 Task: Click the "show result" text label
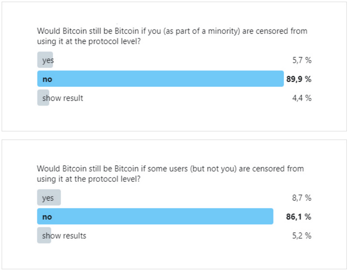pyautogui.click(x=63, y=98)
